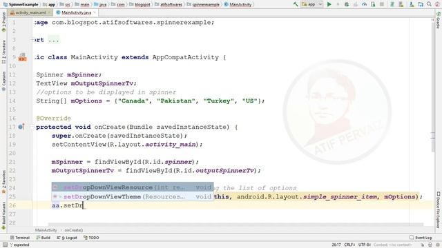The image size is (442, 248).
Task: Select the MainActivity.java tab
Action: coord(76,12)
